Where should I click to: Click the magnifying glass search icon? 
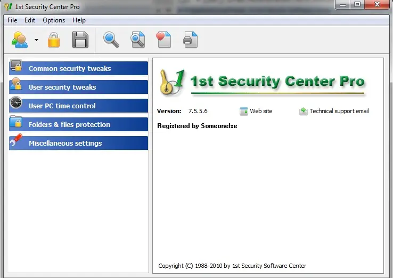111,39
